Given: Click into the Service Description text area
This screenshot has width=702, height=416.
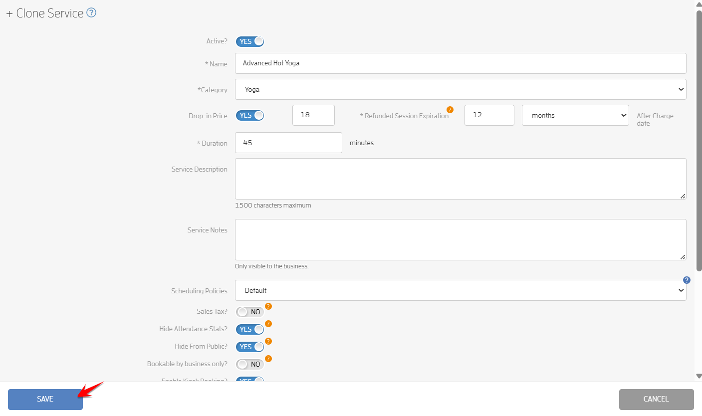Looking at the screenshot, I should (x=461, y=179).
